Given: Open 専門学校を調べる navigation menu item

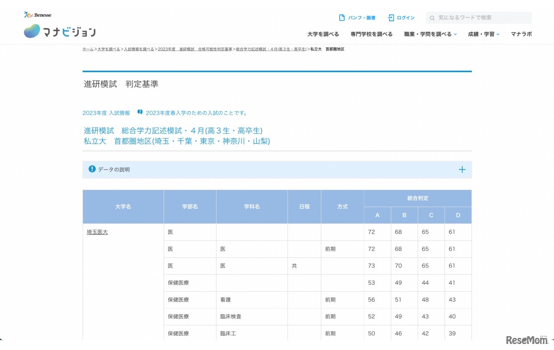Looking at the screenshot, I should coord(371,34).
